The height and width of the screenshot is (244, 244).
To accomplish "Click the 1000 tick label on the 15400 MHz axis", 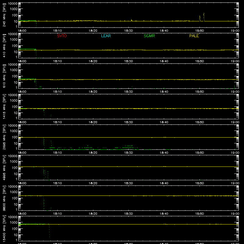I will click(x=14, y=223).
